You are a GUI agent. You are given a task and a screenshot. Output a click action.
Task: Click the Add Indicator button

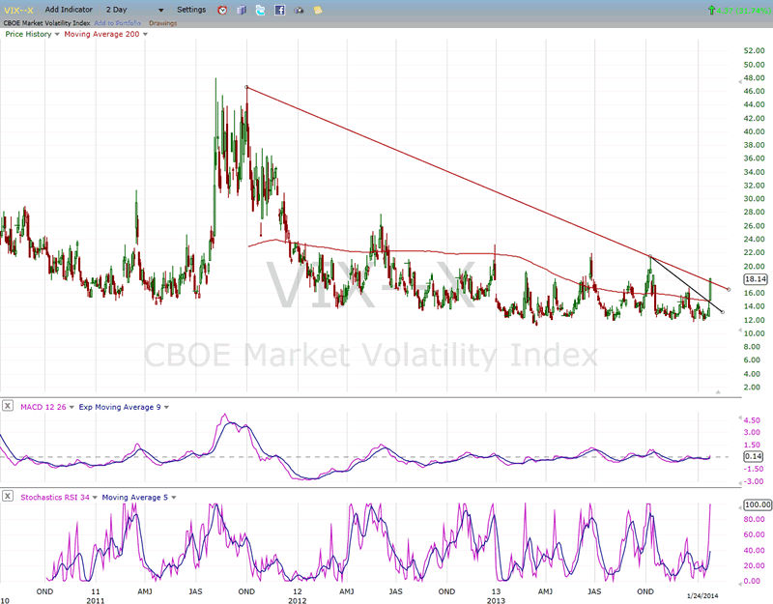[x=69, y=10]
